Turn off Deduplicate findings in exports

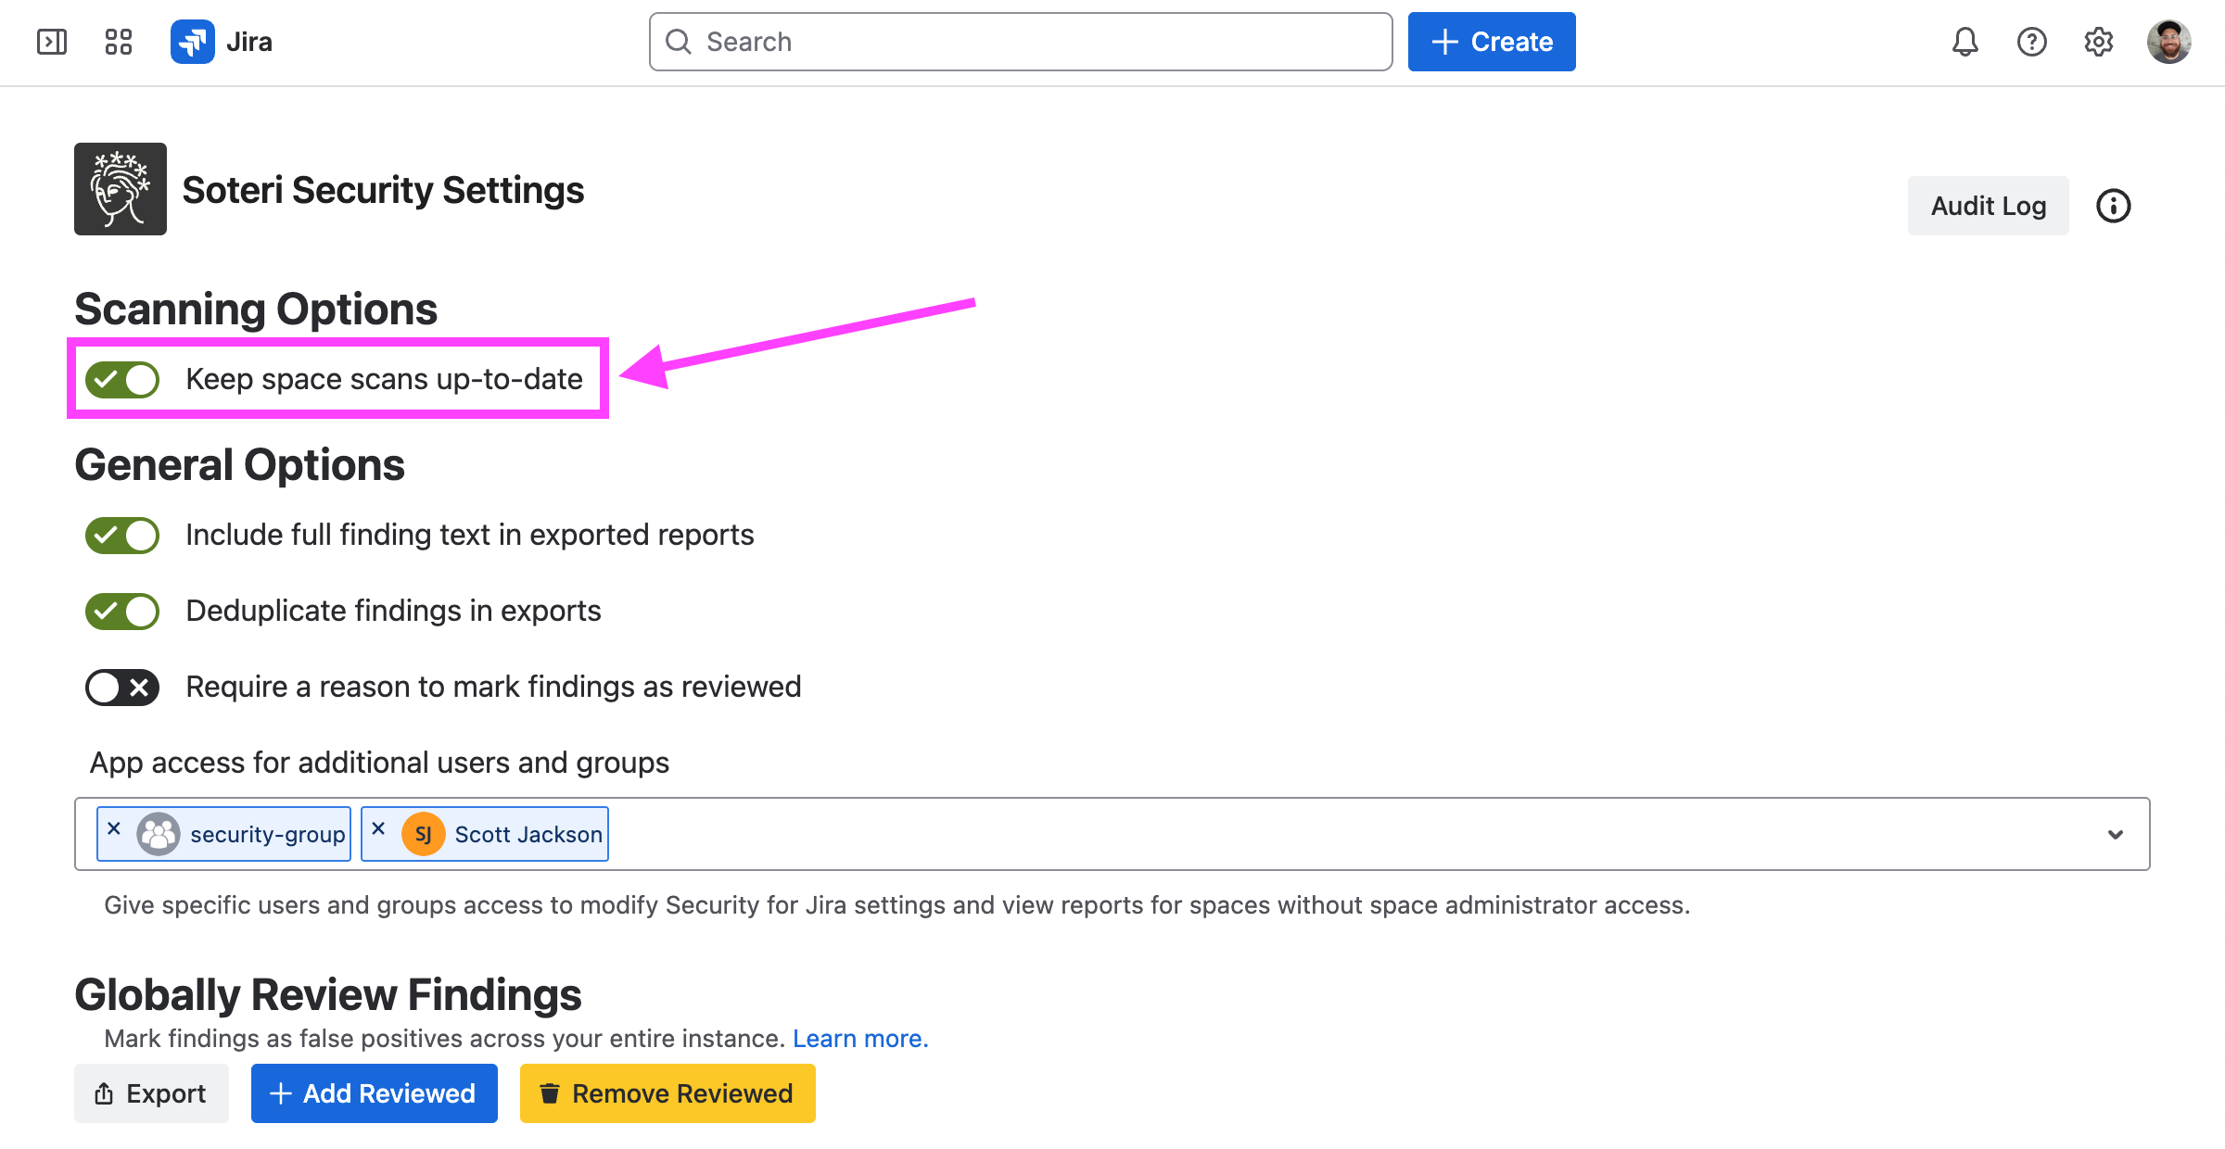(x=122, y=611)
